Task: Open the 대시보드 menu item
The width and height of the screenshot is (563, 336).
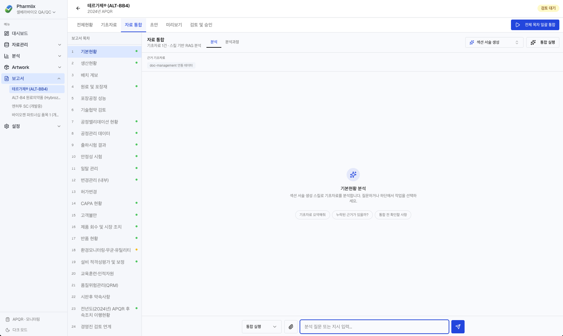Action: [33, 33]
